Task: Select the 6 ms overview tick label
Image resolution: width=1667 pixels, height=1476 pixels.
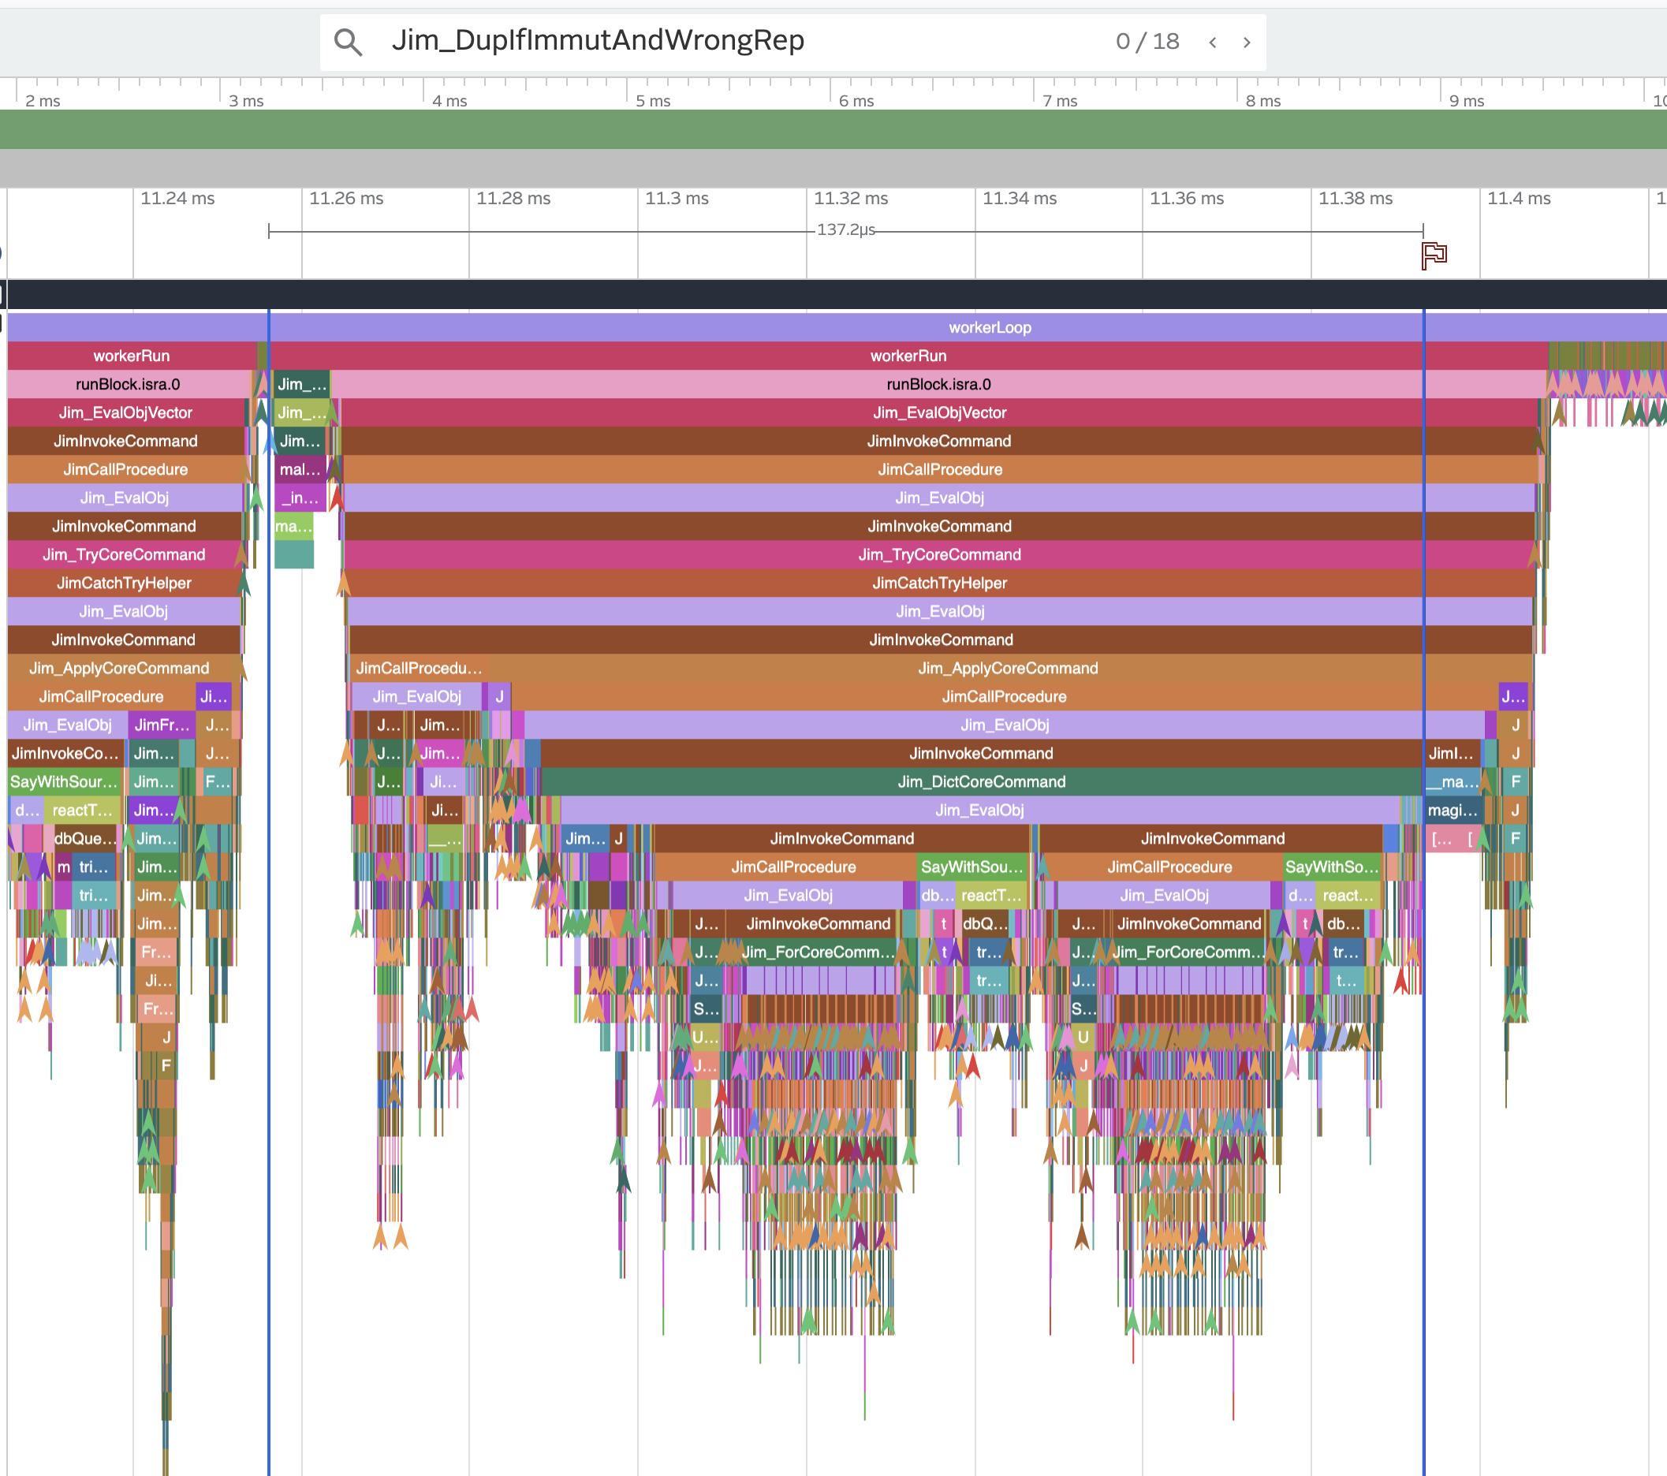Action: [x=856, y=101]
